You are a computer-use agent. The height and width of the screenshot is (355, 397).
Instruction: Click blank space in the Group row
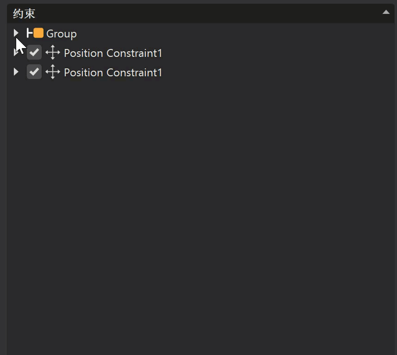231,34
